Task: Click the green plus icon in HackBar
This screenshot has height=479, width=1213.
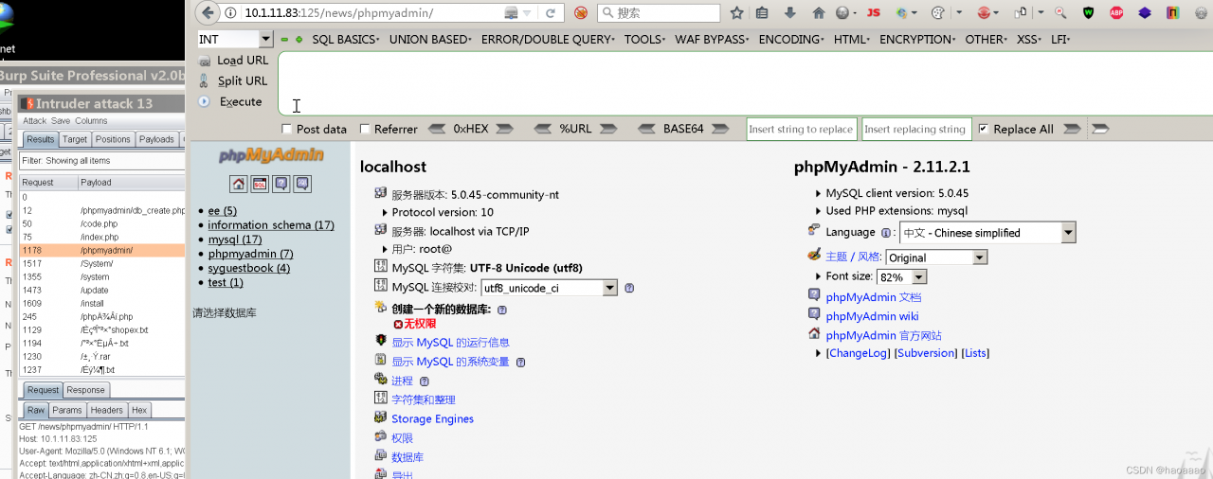Action: point(299,40)
